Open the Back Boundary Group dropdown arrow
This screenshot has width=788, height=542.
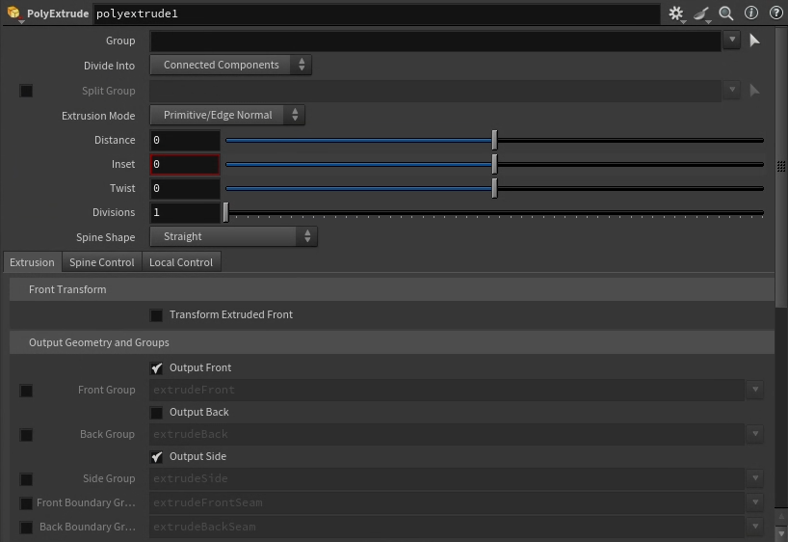pyautogui.click(x=755, y=527)
